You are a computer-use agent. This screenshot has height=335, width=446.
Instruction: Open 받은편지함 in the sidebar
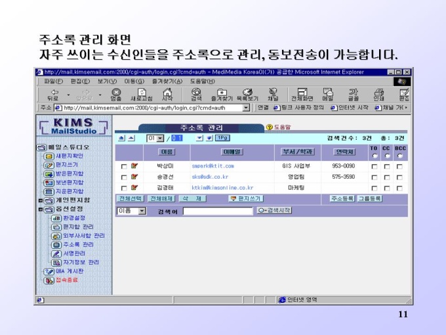point(70,174)
